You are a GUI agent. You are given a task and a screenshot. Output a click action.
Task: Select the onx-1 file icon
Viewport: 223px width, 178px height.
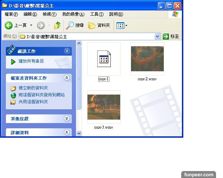coord(104,59)
